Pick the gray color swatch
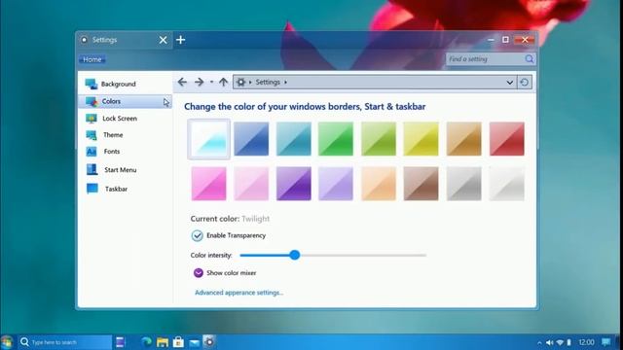 point(463,184)
